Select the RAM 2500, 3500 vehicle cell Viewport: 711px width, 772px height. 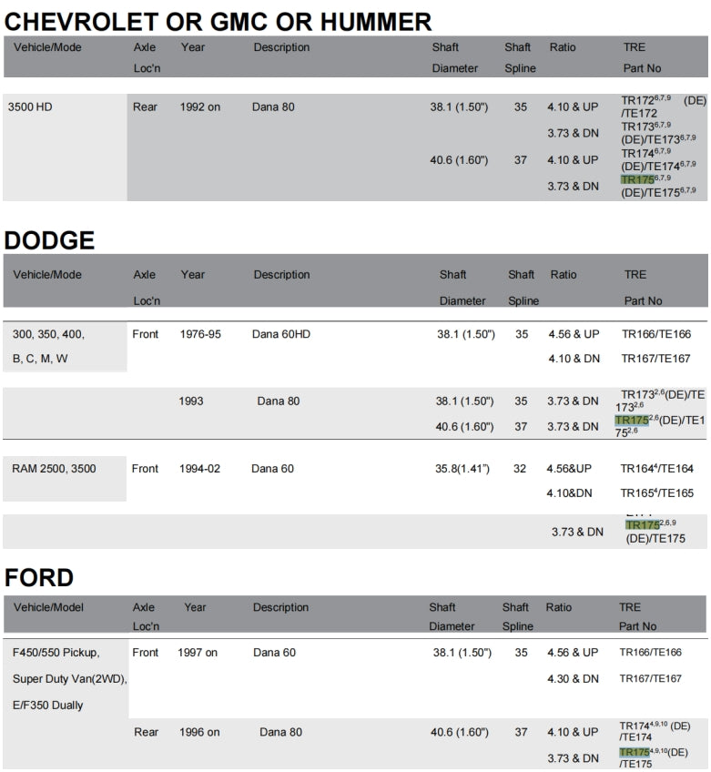point(54,469)
